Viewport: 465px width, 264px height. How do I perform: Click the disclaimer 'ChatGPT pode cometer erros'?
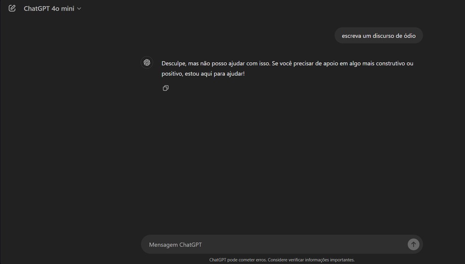click(238, 260)
